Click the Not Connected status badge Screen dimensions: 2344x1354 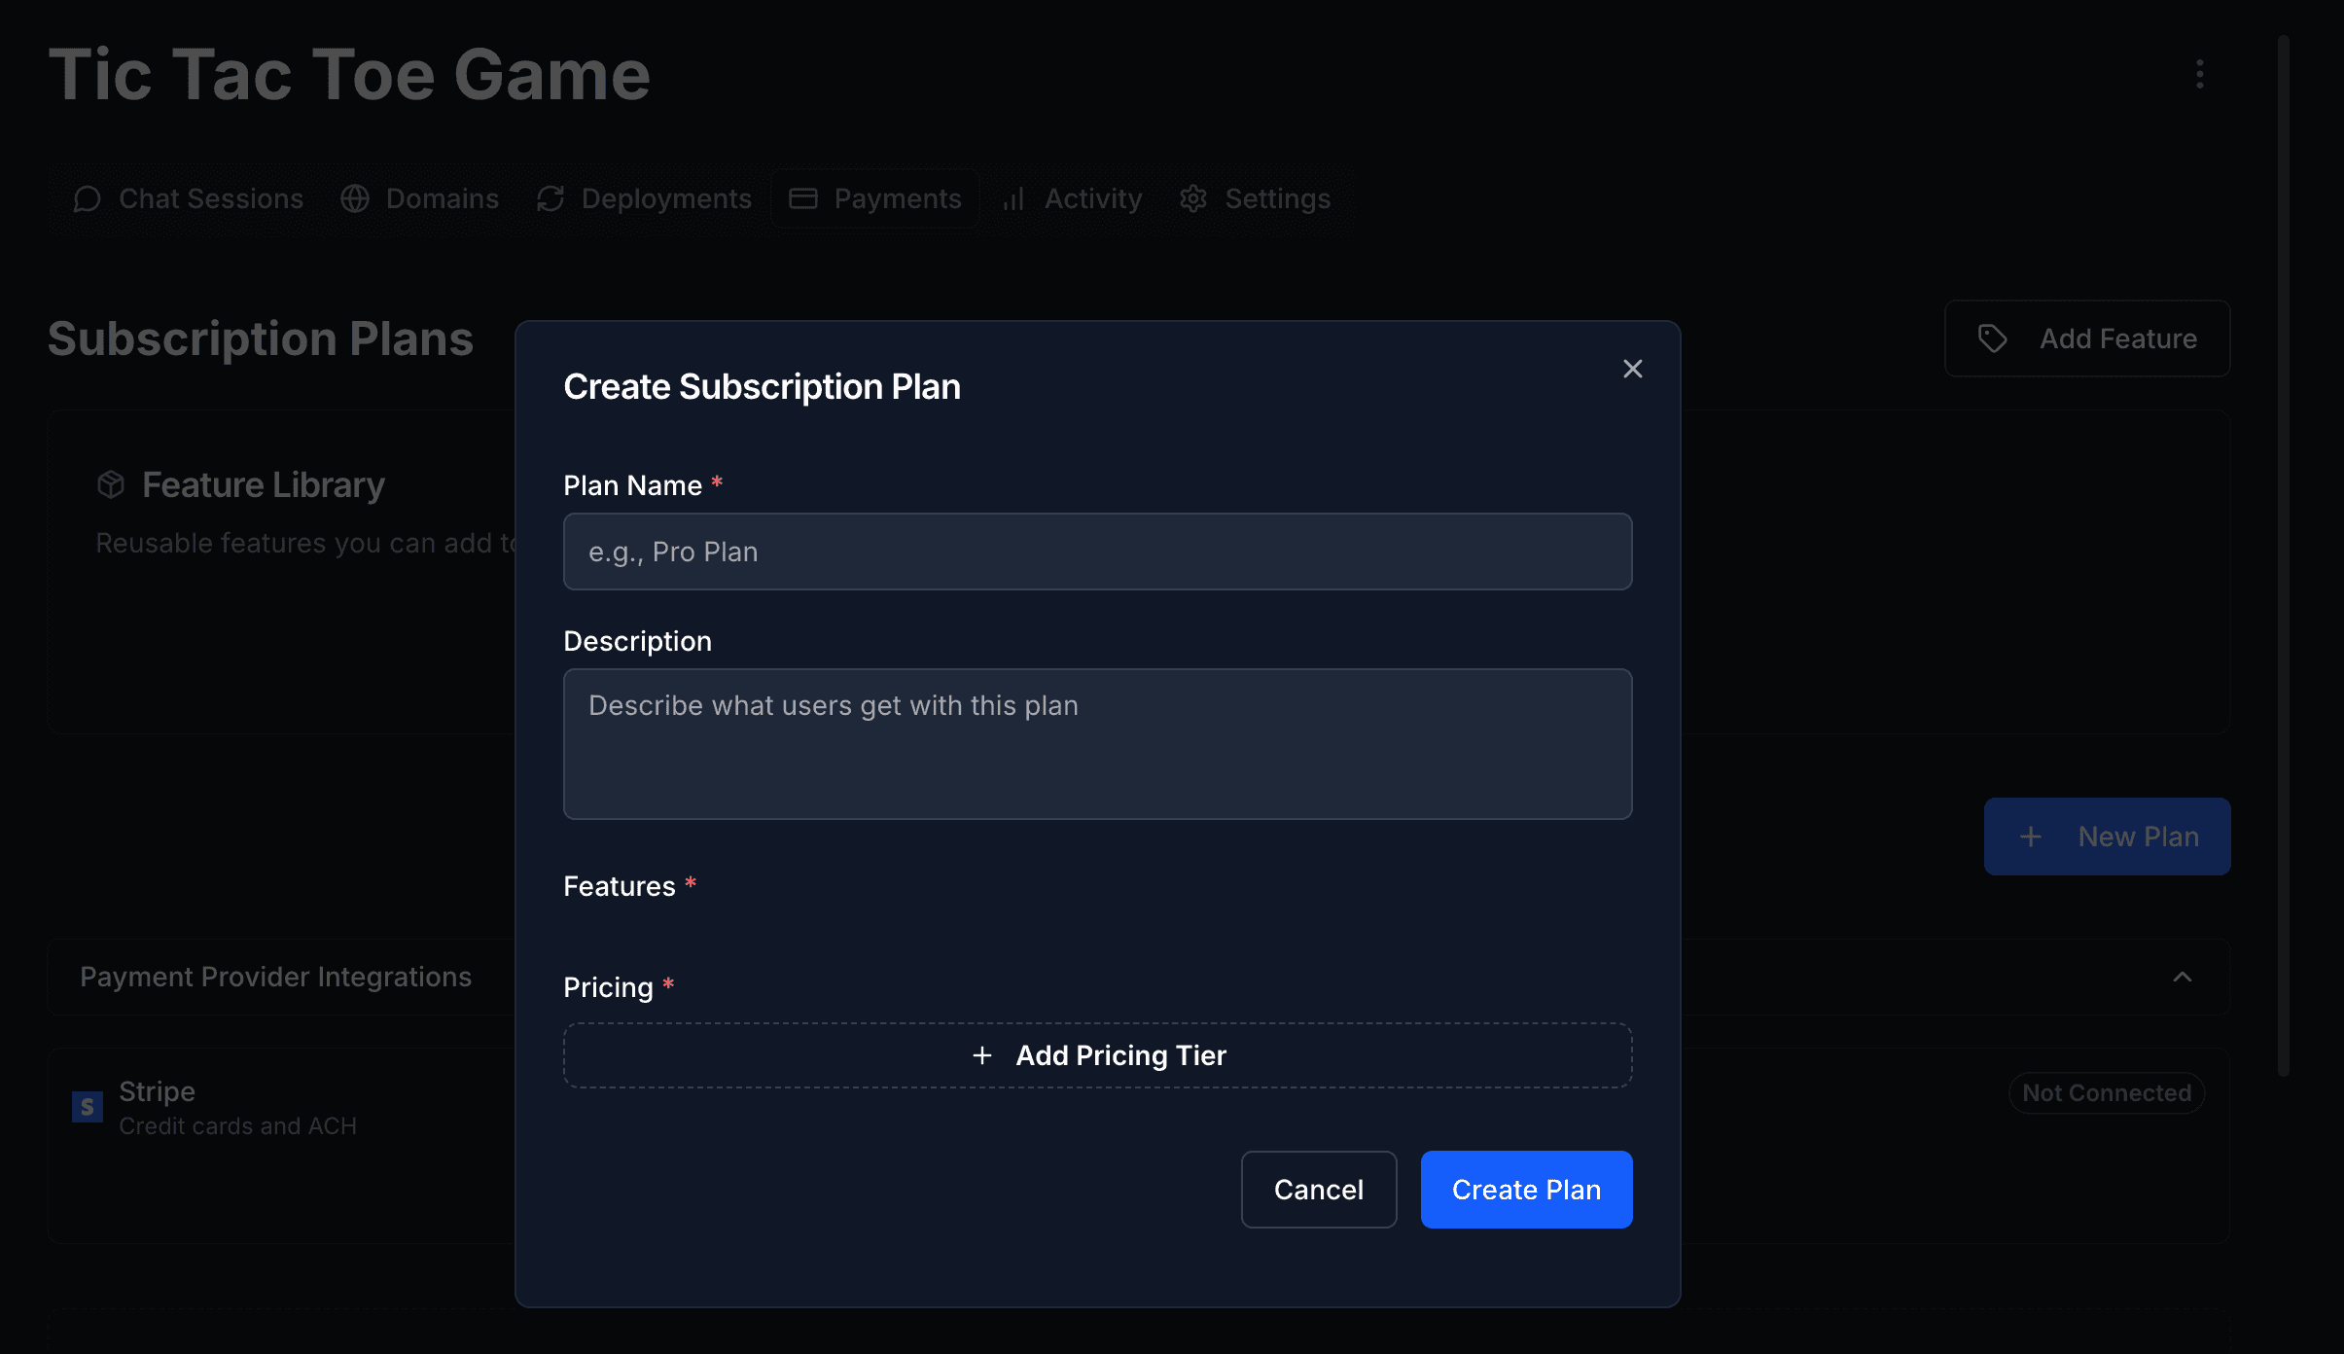coord(2106,1093)
